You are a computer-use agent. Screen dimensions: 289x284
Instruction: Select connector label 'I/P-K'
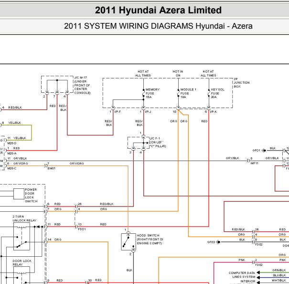pos(214,112)
